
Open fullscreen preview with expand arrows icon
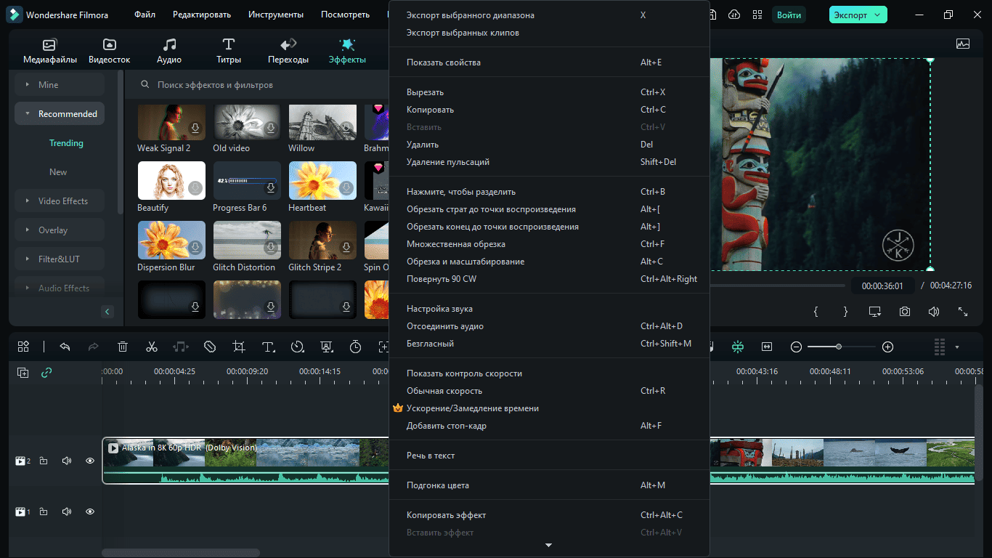click(963, 311)
